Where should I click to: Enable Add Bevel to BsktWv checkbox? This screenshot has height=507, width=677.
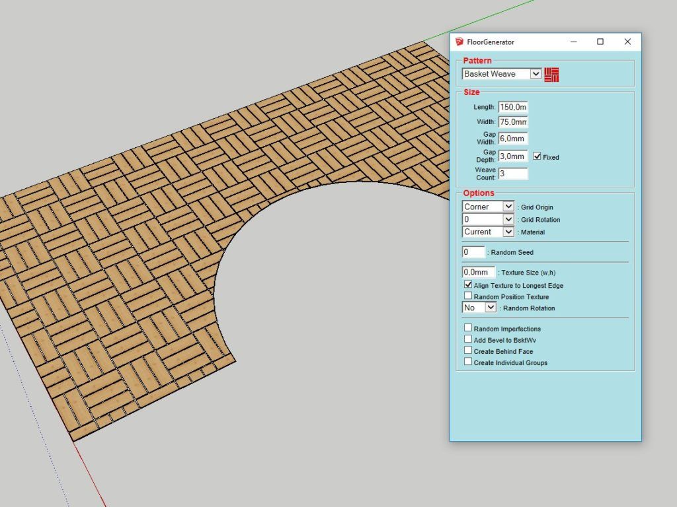468,339
